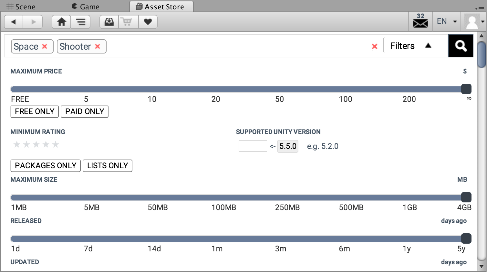Click the black search magnifier button

tap(461, 46)
